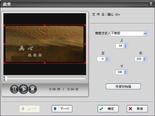The width and height of the screenshot is (155, 116).
Task: Click the video frame inside crop box
Action: pos(44,44)
